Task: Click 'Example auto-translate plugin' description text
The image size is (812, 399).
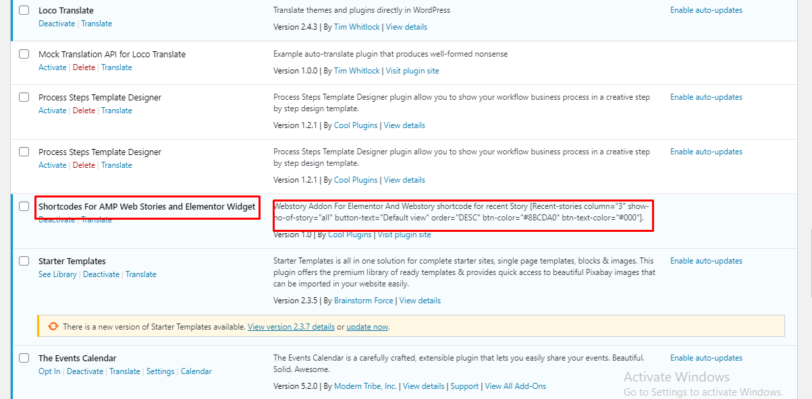Action: (390, 54)
